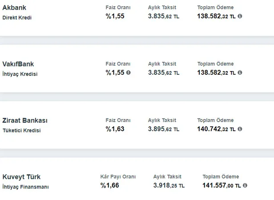The image size is (274, 200).
Task: Click the info icon next to VakıfBank's %1,55 rate
Action: point(129,72)
